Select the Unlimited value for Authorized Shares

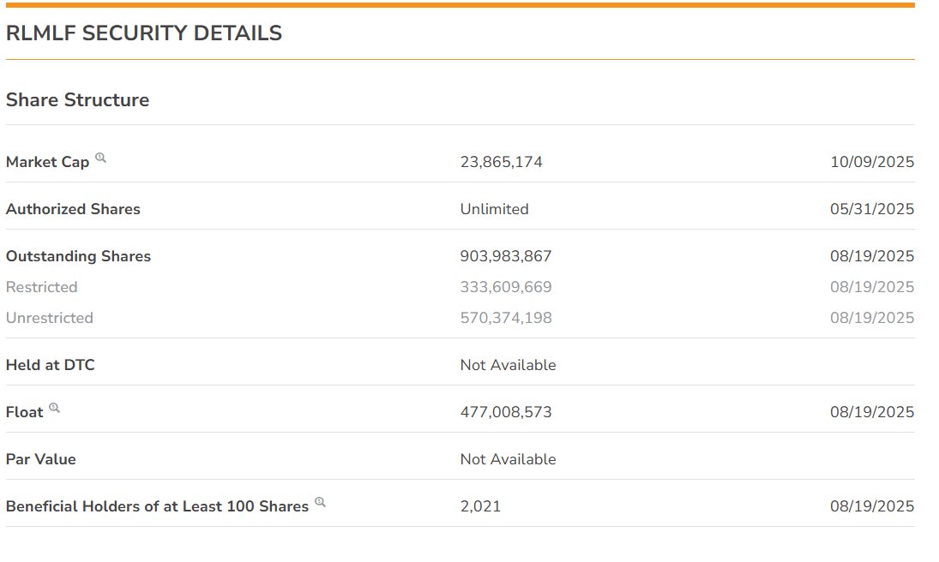tap(494, 209)
